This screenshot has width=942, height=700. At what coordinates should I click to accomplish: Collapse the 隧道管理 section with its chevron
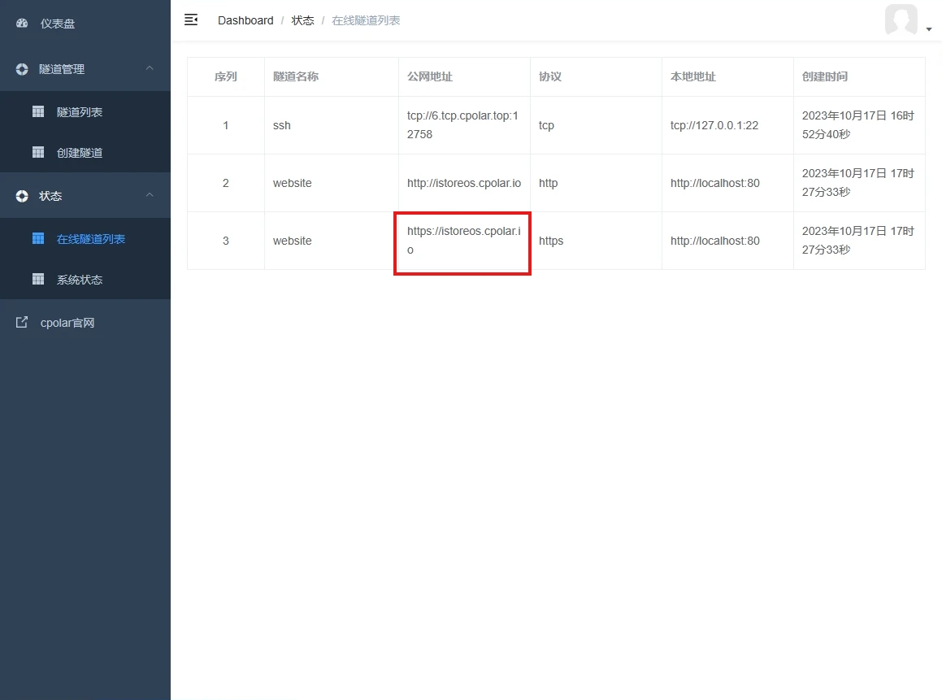coord(150,68)
